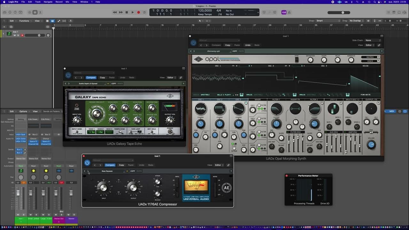Click UADx Opal instrument slot in mixer

pyautogui.click(x=21, y=134)
